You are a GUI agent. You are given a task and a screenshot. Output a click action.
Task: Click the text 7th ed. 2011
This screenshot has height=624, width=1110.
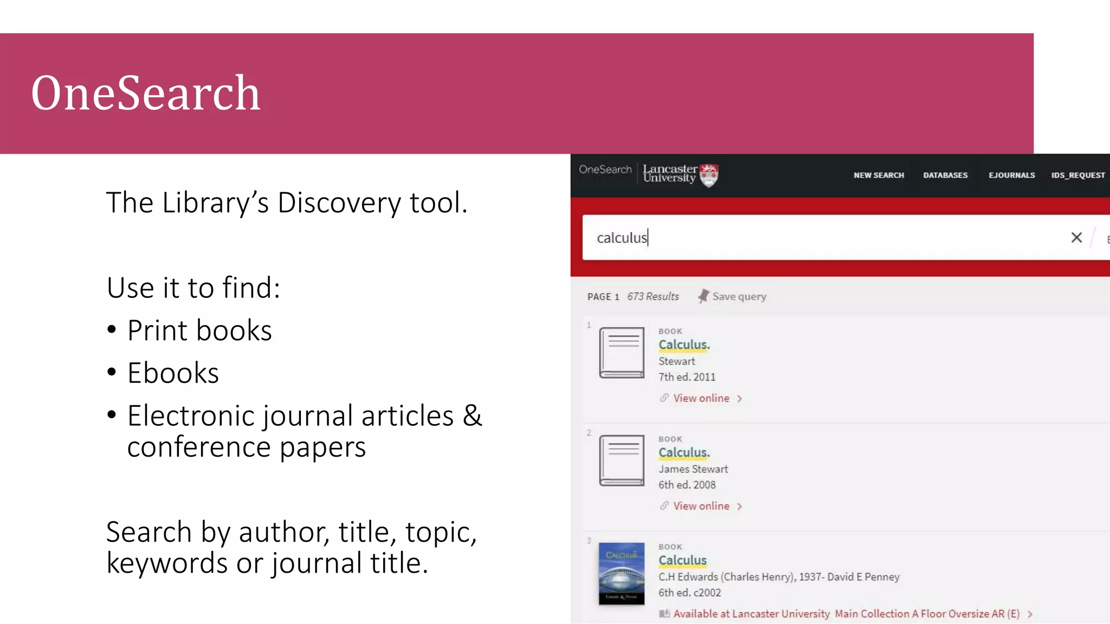click(687, 377)
